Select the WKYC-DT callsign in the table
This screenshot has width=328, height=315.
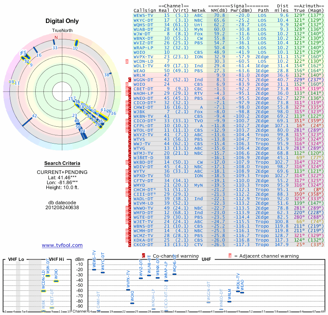tap(143, 20)
